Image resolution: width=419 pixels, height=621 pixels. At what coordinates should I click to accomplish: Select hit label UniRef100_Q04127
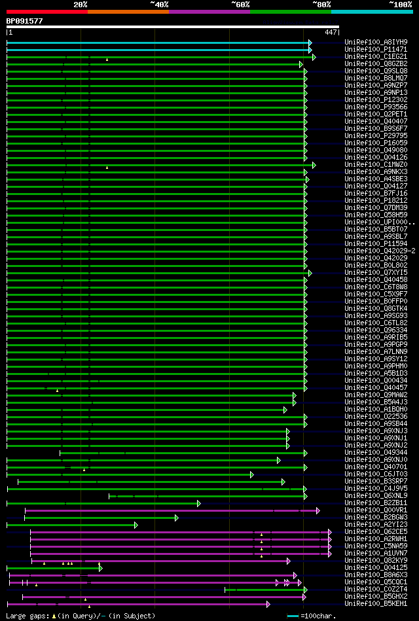[376, 186]
